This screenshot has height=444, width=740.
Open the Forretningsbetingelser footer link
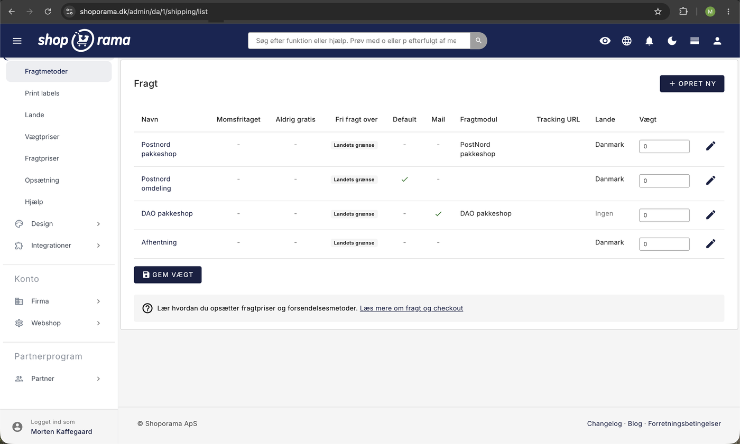tap(684, 423)
